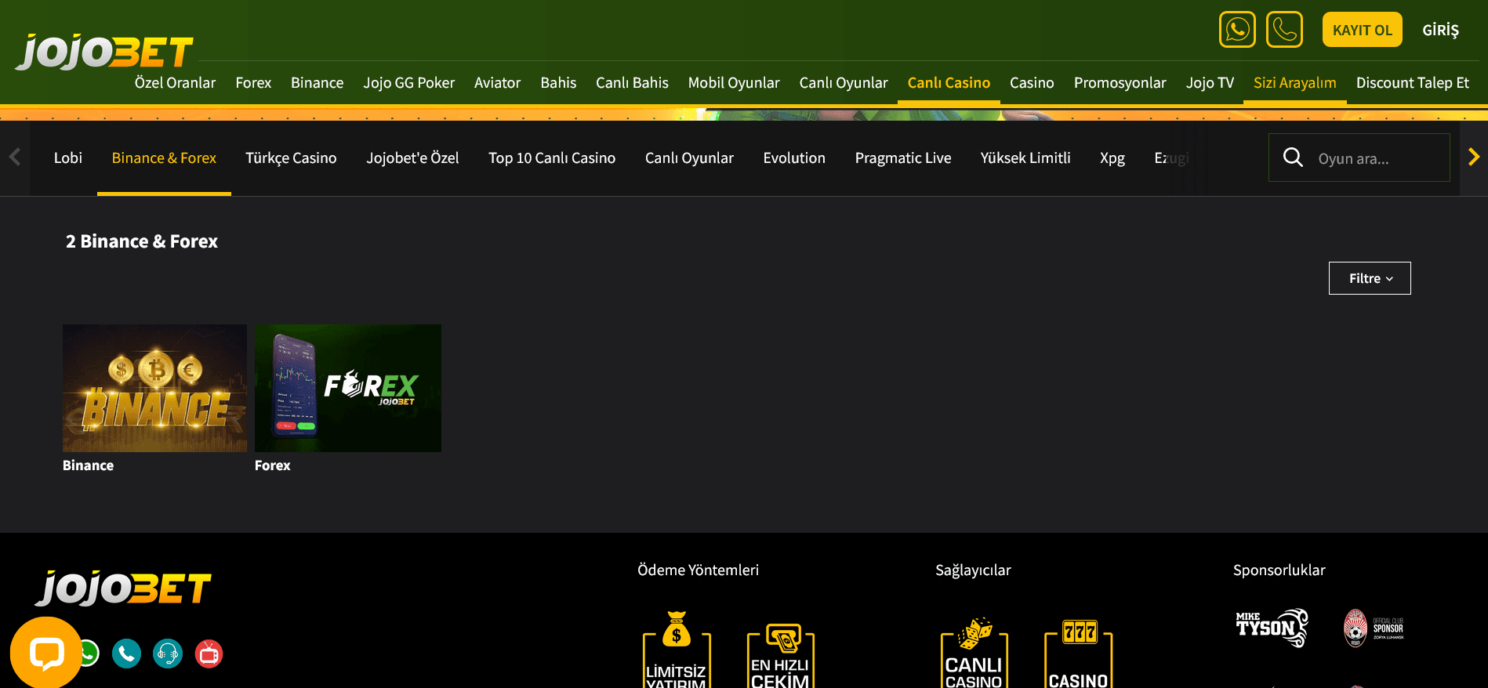Click the search magnifier icon
Viewport: 1488px width, 688px height.
tap(1293, 158)
